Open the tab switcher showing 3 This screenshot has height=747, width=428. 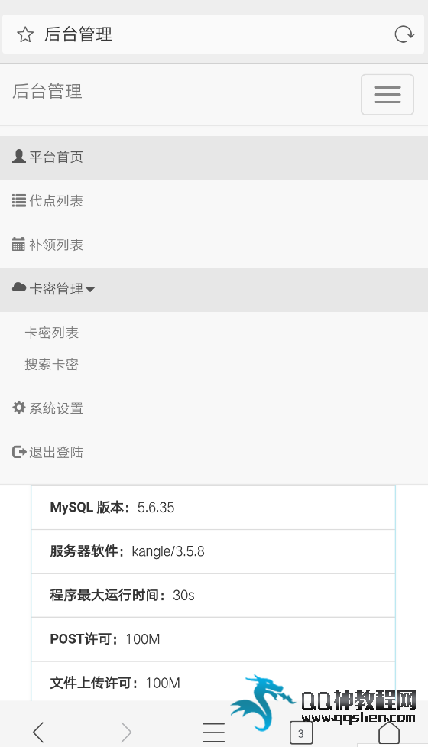(x=301, y=733)
